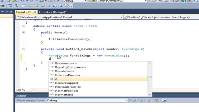Toggle auto-hide pin on left panel
Image resolution: width=199 pixels, height=112 pixels.
pyautogui.click(x=7, y=12)
